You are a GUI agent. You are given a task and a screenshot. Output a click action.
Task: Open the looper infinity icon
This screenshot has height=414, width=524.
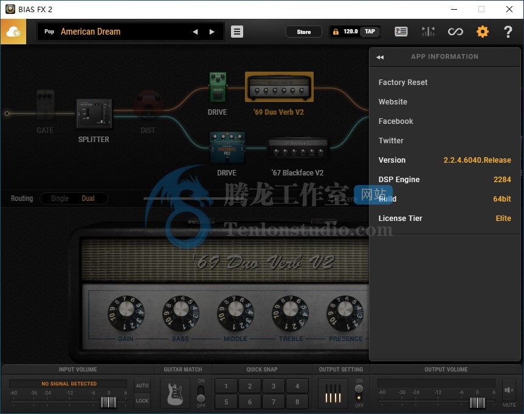click(455, 32)
